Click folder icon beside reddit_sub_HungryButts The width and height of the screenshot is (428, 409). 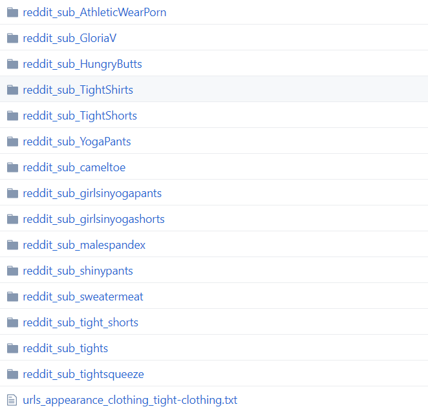pyautogui.click(x=12, y=64)
